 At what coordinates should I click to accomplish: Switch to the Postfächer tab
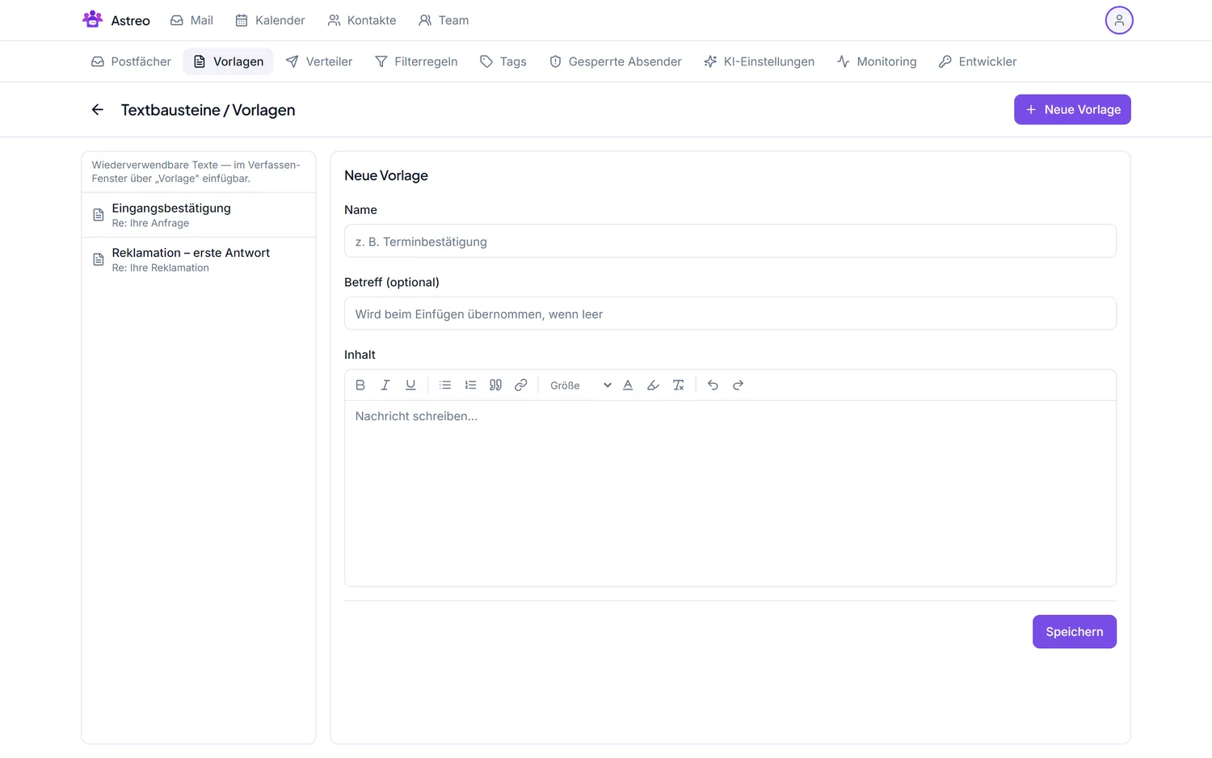[x=131, y=61]
